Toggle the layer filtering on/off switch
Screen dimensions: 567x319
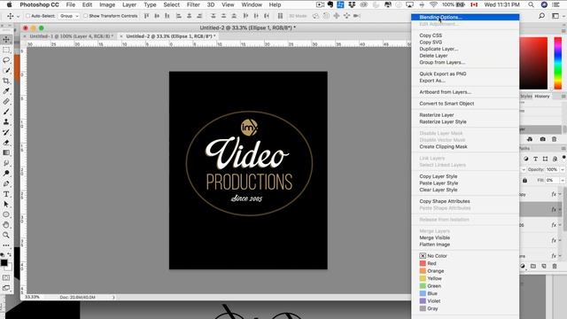[x=563, y=158]
